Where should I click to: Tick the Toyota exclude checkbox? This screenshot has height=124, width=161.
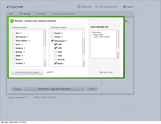coord(52,37)
